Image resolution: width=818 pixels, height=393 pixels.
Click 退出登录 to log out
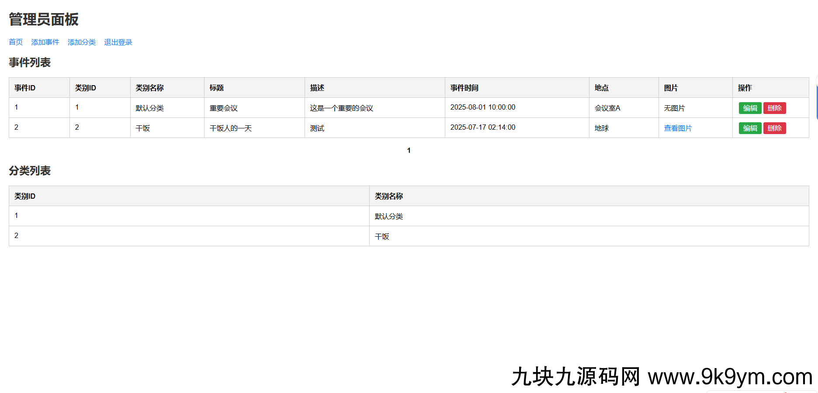[x=118, y=42]
